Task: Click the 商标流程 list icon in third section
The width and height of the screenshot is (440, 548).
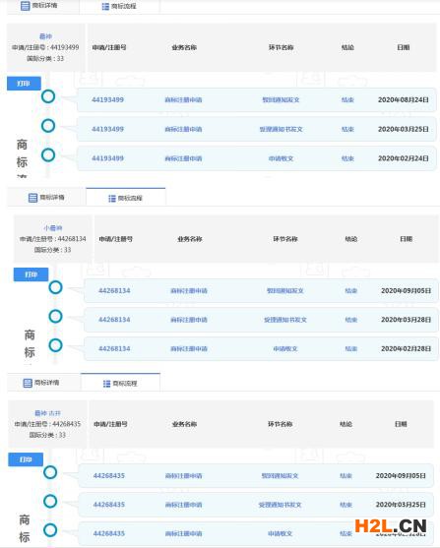Action: pos(106,384)
